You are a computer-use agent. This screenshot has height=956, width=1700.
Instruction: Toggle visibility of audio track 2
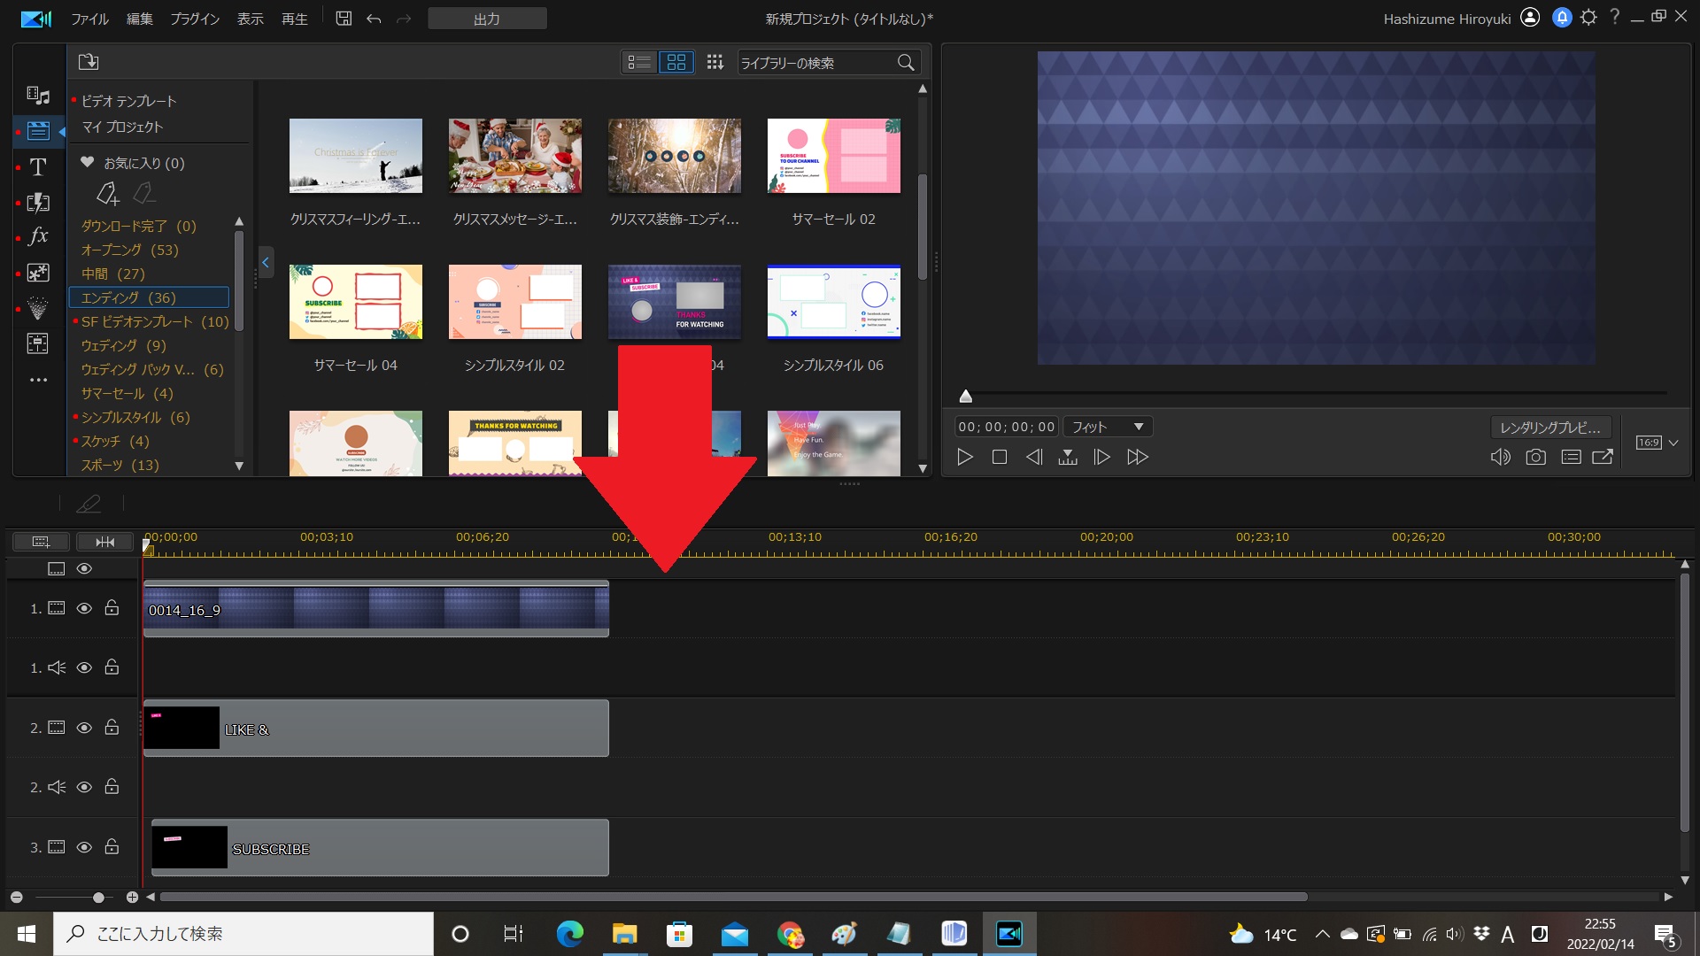[x=84, y=787]
